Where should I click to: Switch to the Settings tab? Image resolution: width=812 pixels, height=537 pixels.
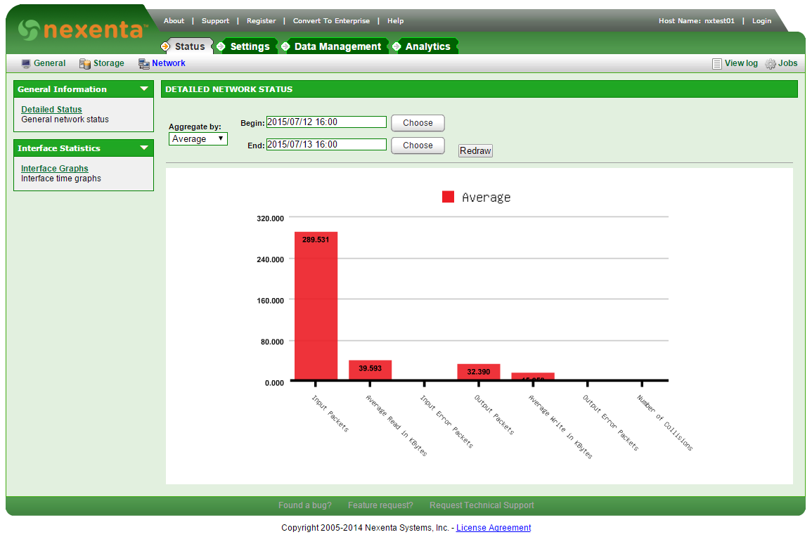click(250, 46)
